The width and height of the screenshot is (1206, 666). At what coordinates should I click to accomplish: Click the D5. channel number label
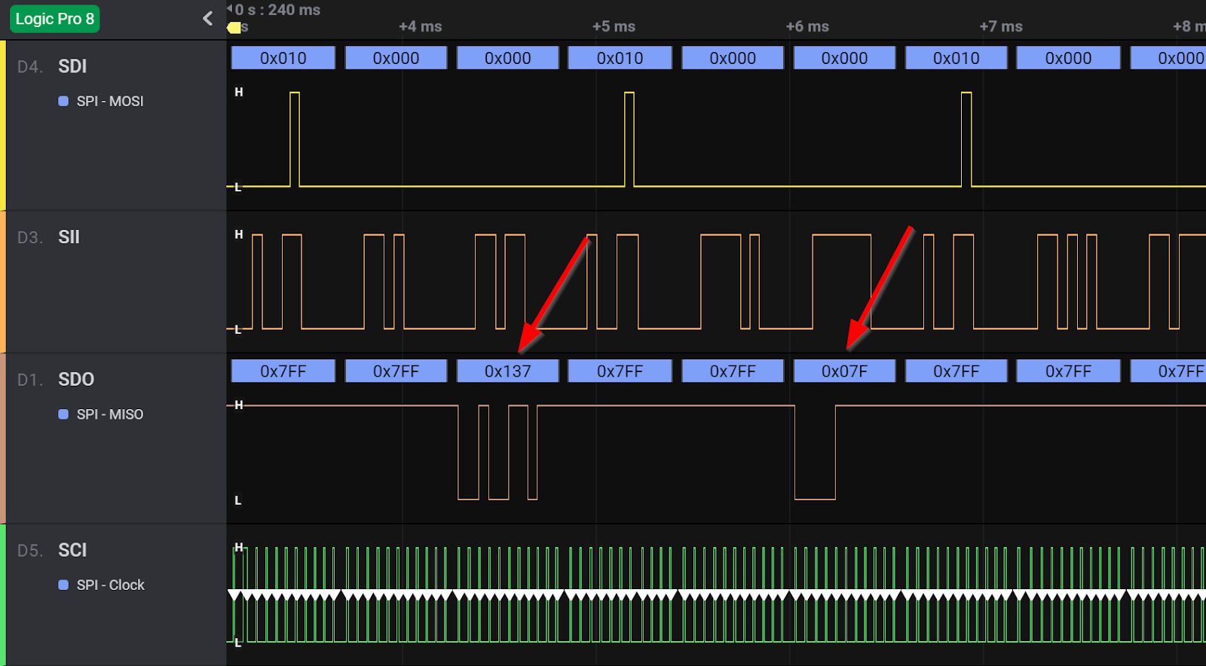click(x=30, y=551)
